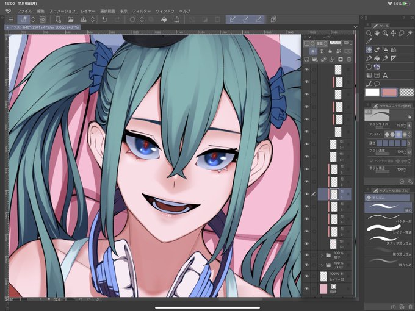Select the Move layer tool
This screenshot has width=415, height=311.
point(393,34)
